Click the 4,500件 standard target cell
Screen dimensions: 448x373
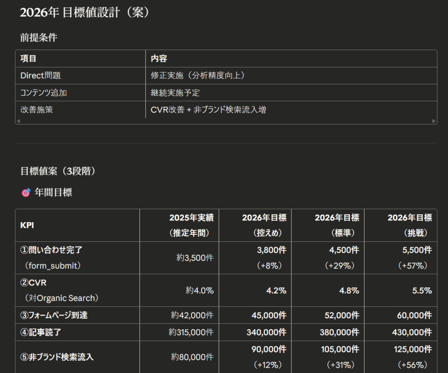point(344,250)
